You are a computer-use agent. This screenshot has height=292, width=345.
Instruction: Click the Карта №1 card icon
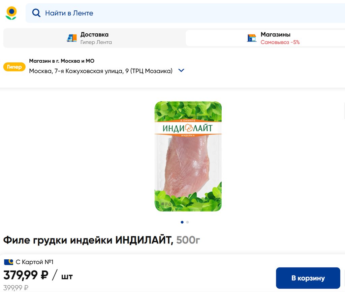[8, 262]
